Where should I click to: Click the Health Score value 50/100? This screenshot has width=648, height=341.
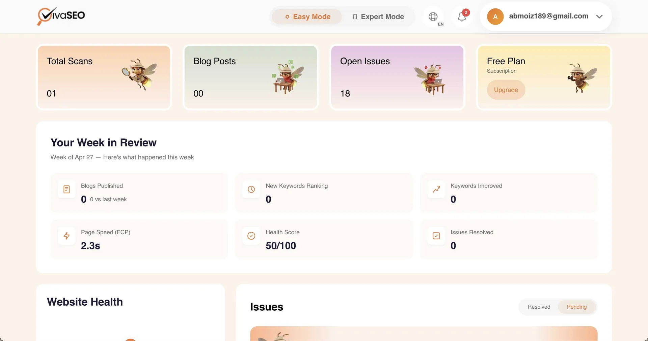click(x=281, y=246)
